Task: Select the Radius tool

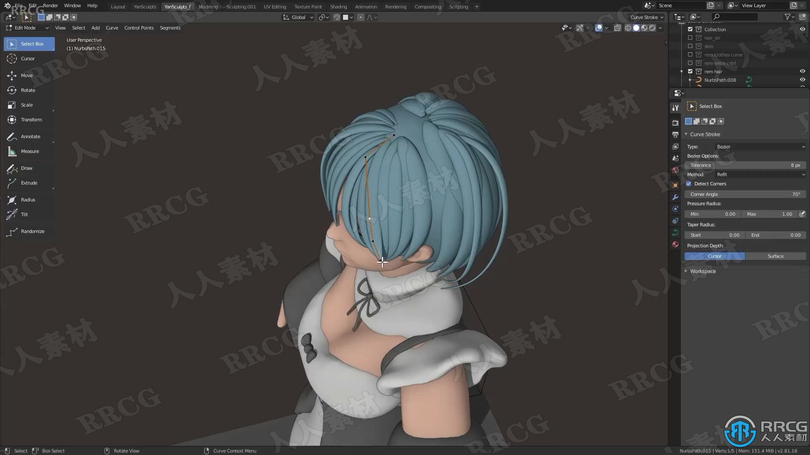Action: coord(29,200)
